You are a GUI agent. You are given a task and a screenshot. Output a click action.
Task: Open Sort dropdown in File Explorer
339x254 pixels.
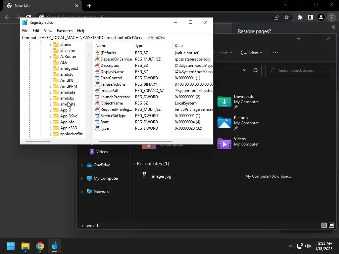(223, 53)
